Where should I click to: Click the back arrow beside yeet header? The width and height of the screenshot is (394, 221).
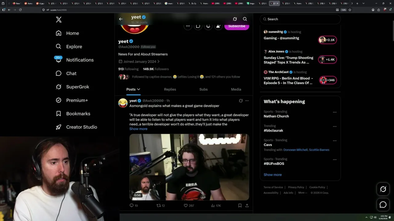tap(121, 19)
